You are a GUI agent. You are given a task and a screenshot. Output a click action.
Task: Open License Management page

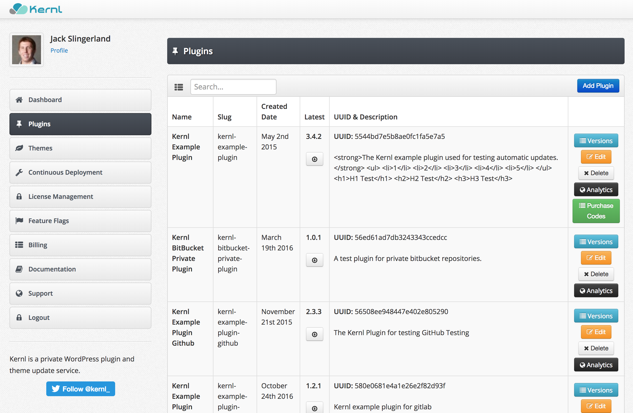[80, 197]
